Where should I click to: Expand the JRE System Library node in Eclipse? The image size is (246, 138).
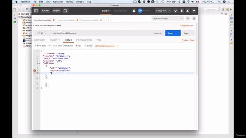coord(22,28)
